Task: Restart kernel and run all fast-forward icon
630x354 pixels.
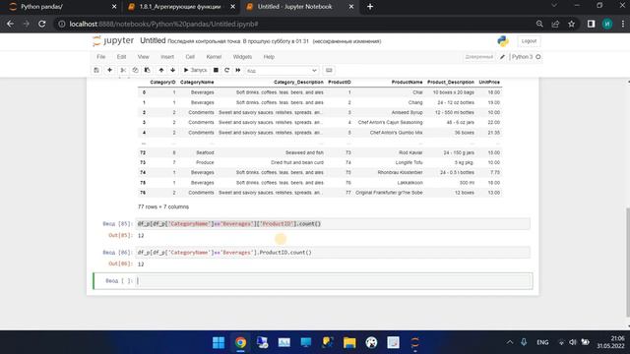Action: [238, 70]
